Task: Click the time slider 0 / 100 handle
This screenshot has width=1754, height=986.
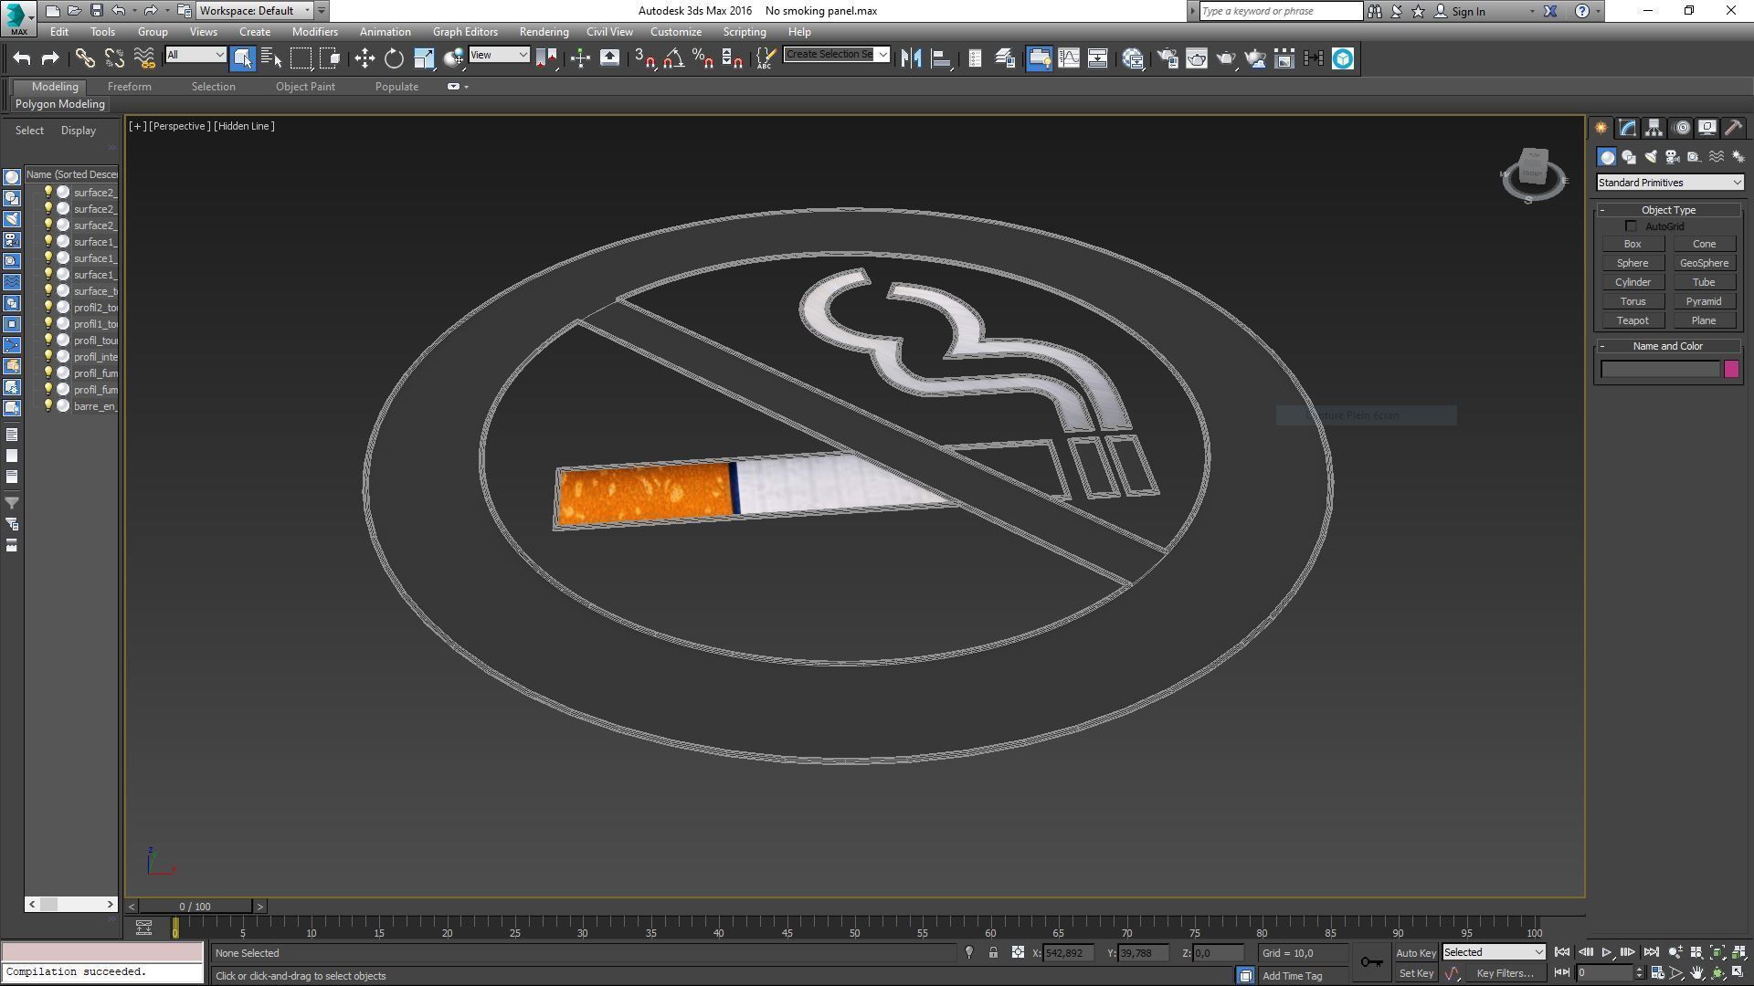Action: click(x=195, y=907)
